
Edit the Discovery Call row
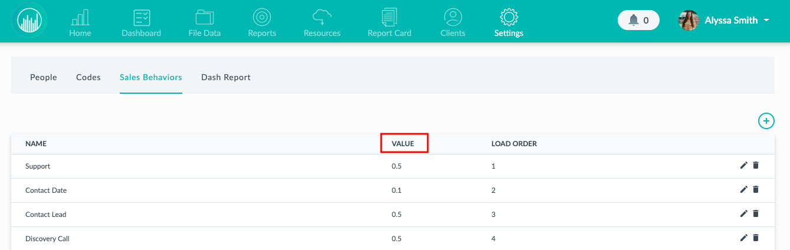[x=743, y=238]
